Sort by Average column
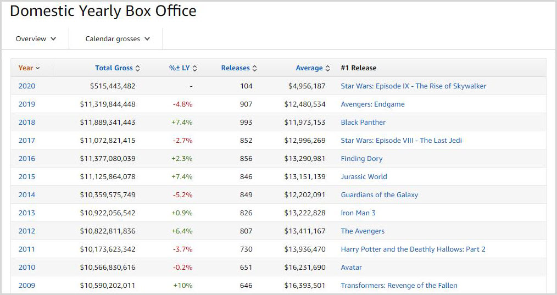This screenshot has height=295, width=557. [313, 68]
